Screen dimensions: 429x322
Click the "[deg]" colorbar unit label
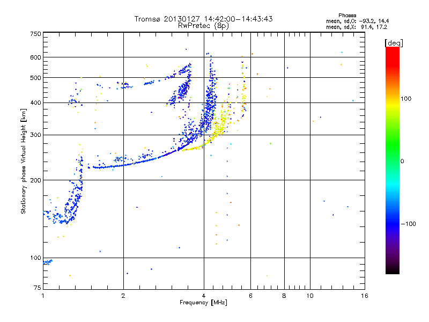coord(394,43)
